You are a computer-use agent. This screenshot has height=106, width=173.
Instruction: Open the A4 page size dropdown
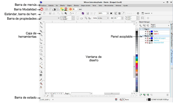pos(59,18)
